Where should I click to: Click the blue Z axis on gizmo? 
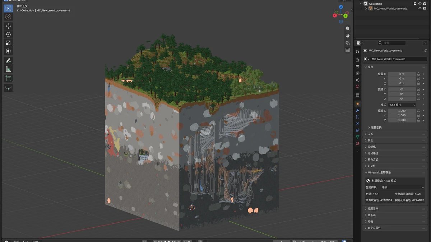pos(341,7)
